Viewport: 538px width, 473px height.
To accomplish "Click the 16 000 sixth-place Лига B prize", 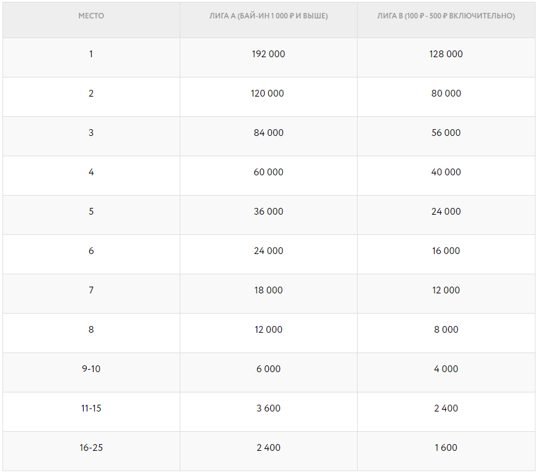I will pos(446,251).
